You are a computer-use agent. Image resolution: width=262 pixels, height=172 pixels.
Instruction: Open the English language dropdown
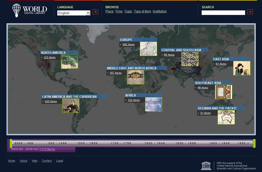coord(73,13)
